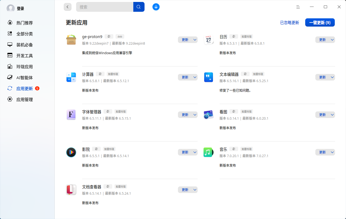Click the 文档查看器 document viewer icon
The image size is (346, 219).
pyautogui.click(x=71, y=190)
